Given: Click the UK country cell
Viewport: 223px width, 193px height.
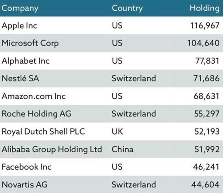Looking at the screenshot, I should pos(117,131).
